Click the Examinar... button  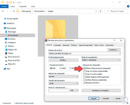click(114, 50)
